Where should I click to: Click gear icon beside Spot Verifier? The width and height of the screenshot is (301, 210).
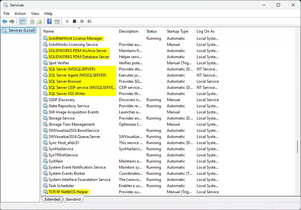point(45,63)
